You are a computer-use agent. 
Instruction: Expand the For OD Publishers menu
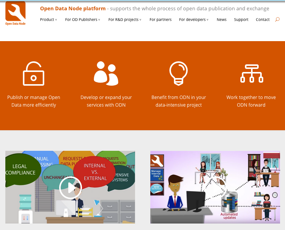click(83, 19)
